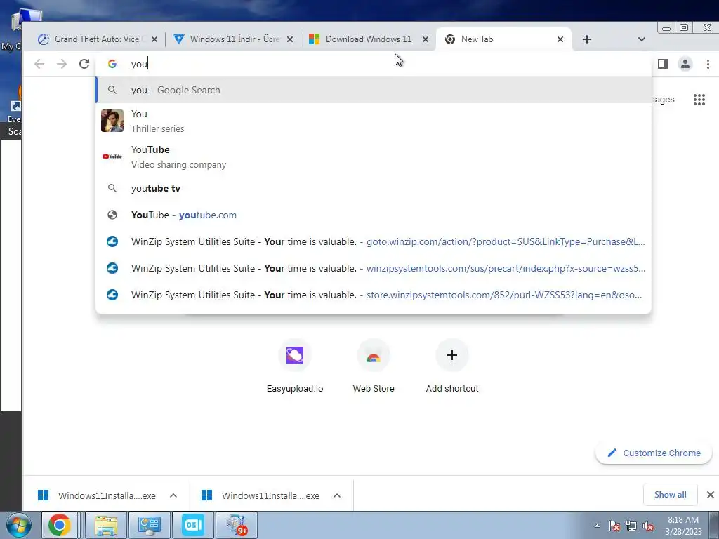
Task: Open the Chrome profile avatar
Action: point(685,64)
